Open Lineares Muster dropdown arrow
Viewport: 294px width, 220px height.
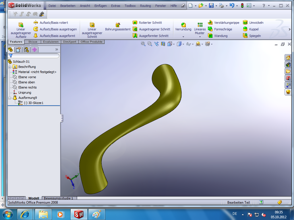[x=200, y=37]
